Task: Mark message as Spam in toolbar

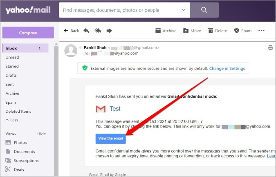Action: (x=243, y=31)
